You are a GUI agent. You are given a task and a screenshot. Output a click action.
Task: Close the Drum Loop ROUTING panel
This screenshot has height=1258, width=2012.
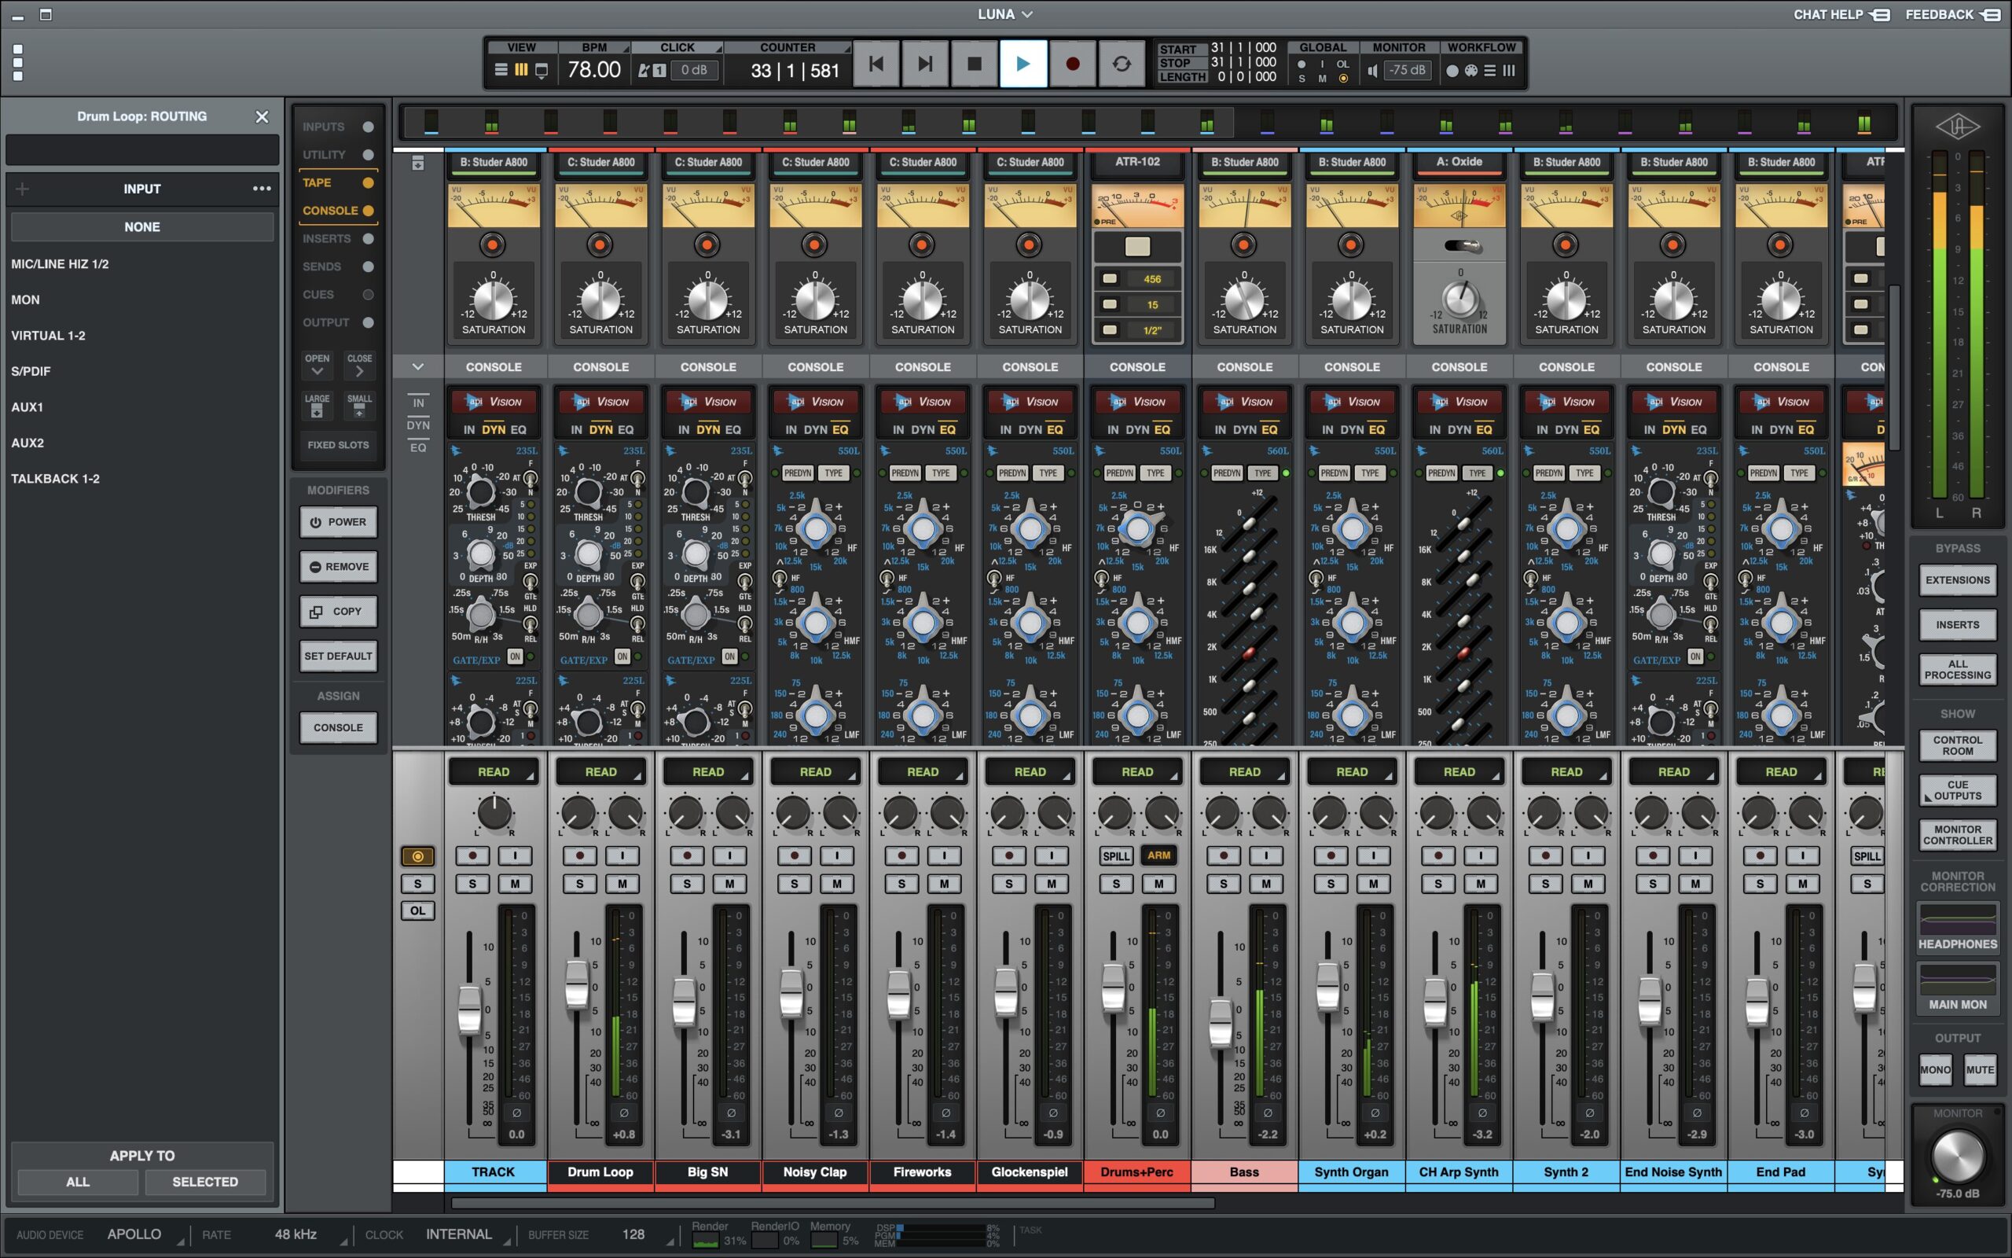262,116
